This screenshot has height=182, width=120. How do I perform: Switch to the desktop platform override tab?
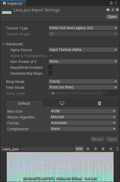[62, 103]
